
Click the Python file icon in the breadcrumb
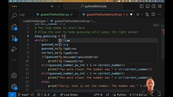(52, 21)
